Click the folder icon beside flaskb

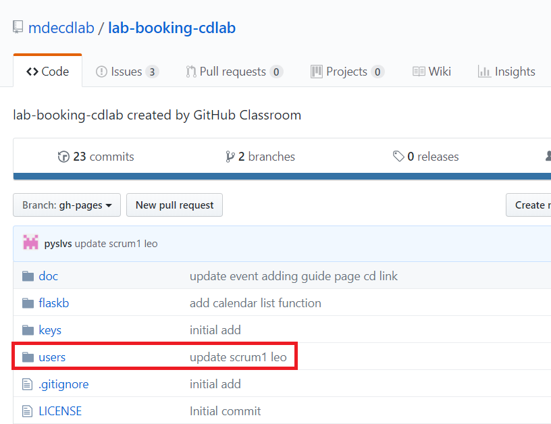tap(28, 303)
